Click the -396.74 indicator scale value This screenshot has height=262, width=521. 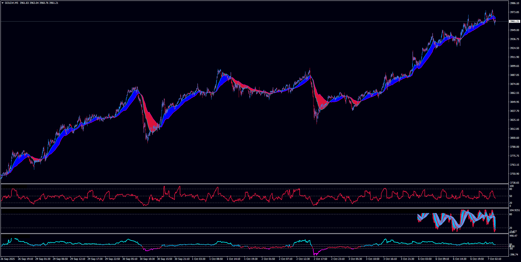514,255
